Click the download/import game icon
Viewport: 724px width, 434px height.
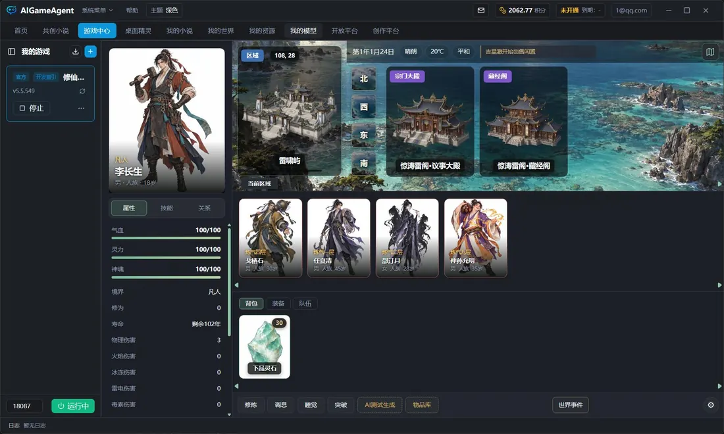point(75,52)
